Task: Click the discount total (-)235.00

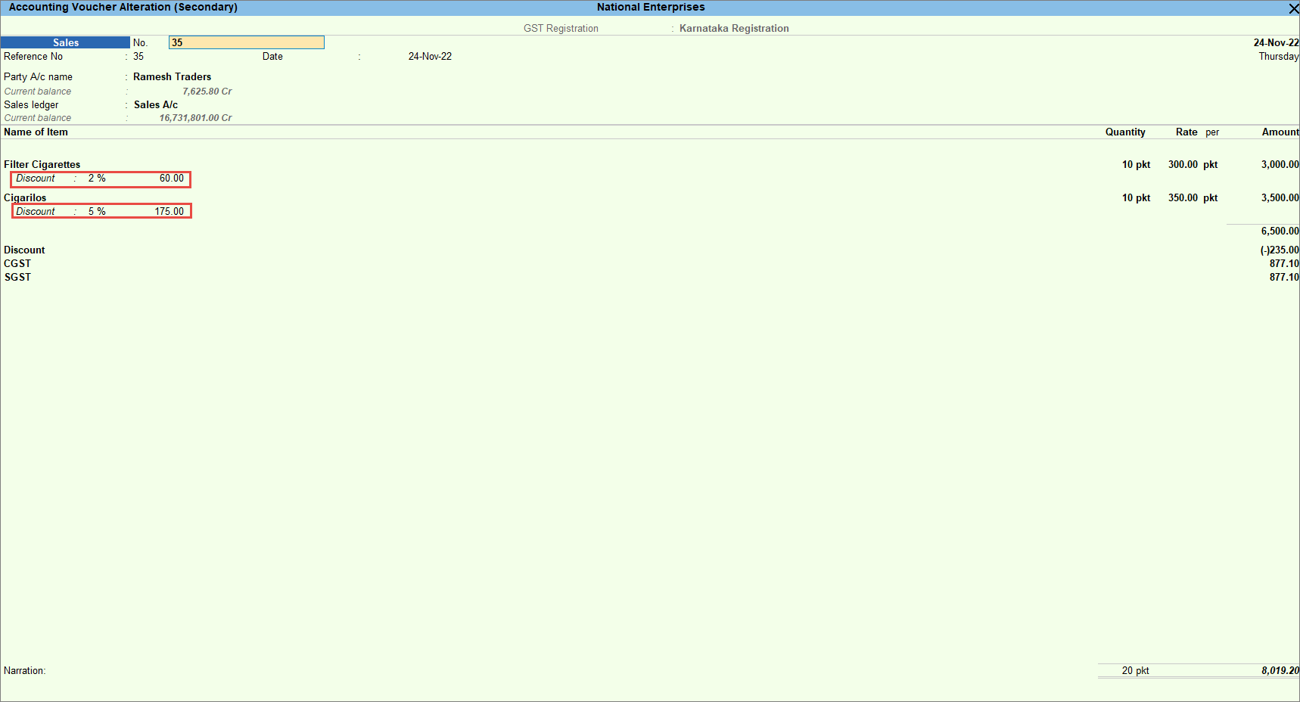Action: click(x=1280, y=250)
